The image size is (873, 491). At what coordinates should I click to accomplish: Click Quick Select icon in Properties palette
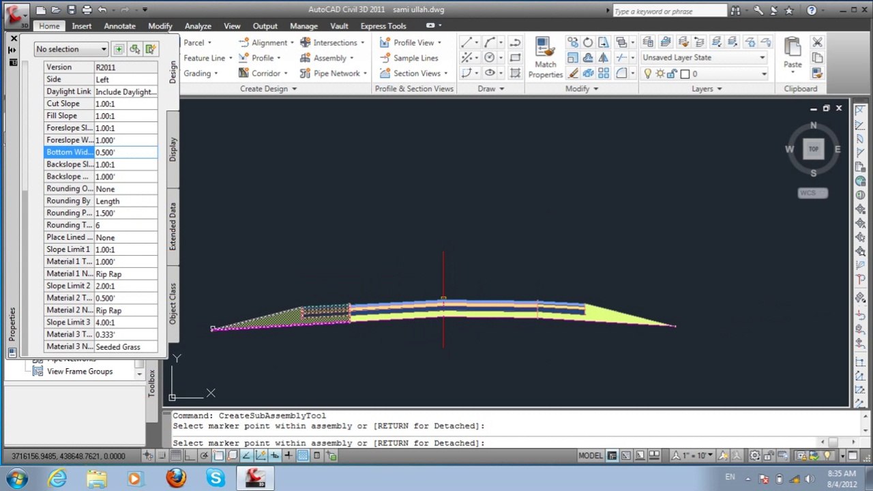coord(151,49)
